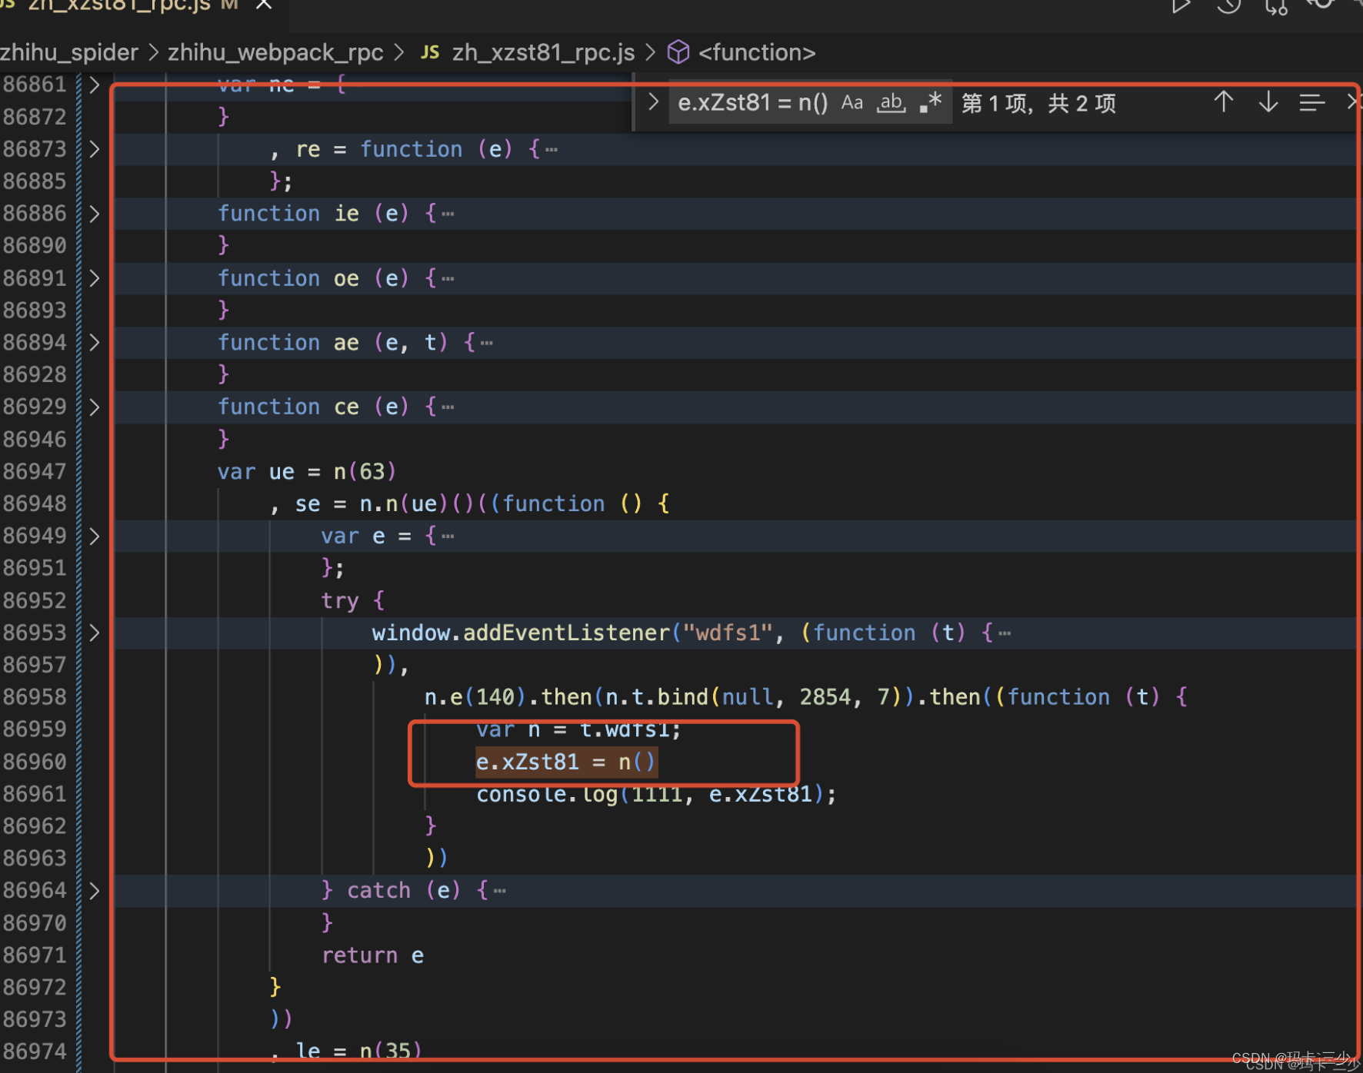Viewport: 1363px width, 1073px height.
Task: Open zhihu_webpack_rpc in the breadcrumb bar
Action: [275, 51]
